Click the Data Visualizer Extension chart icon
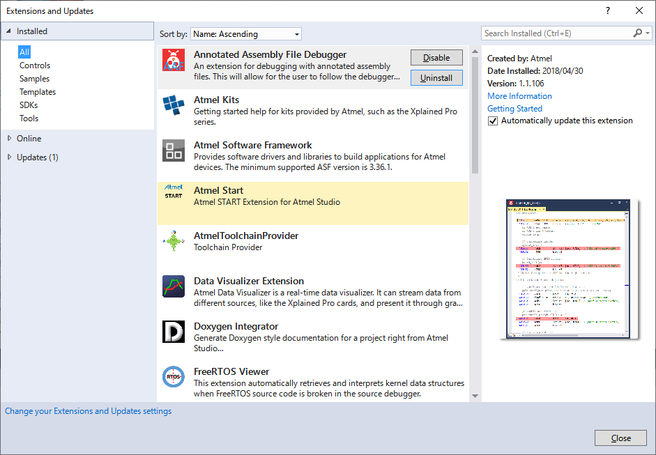Image resolution: width=656 pixels, height=455 pixels. [x=174, y=286]
